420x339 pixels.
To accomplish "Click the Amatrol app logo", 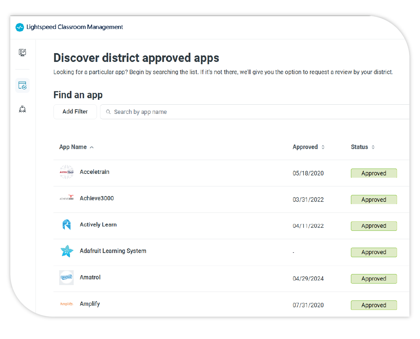I will point(66,277).
